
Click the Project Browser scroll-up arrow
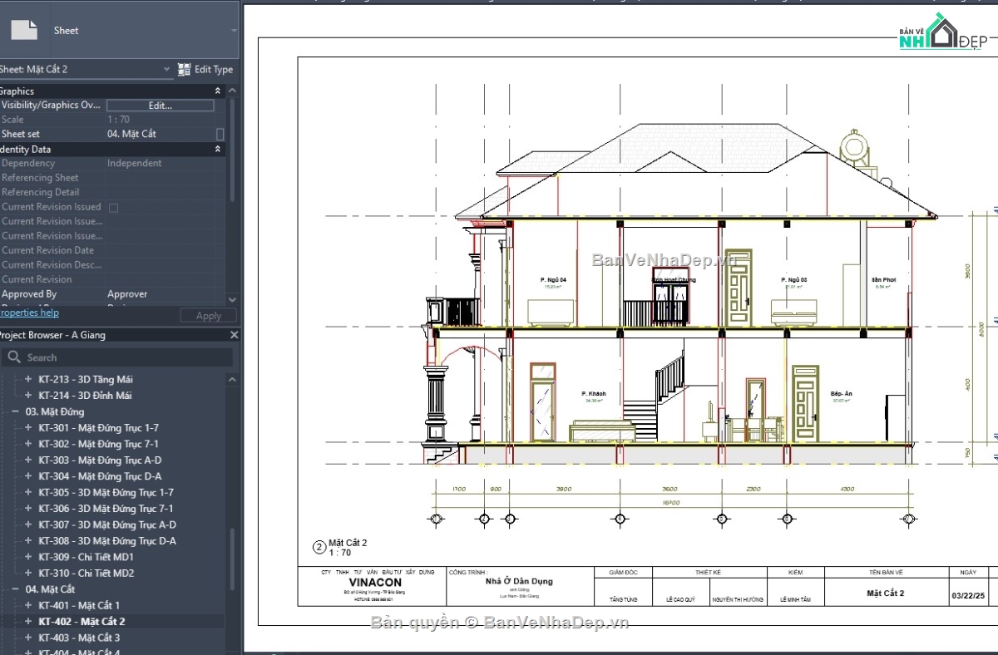[x=232, y=379]
